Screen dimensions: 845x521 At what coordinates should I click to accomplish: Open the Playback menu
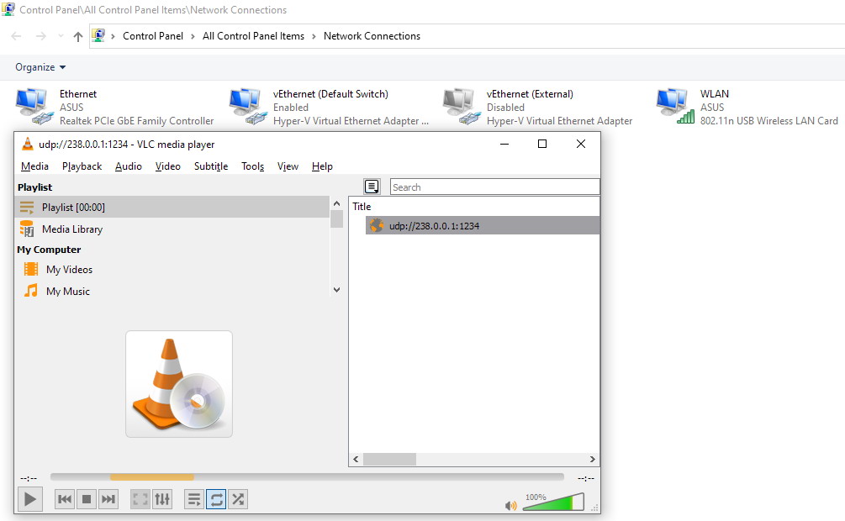pos(82,166)
